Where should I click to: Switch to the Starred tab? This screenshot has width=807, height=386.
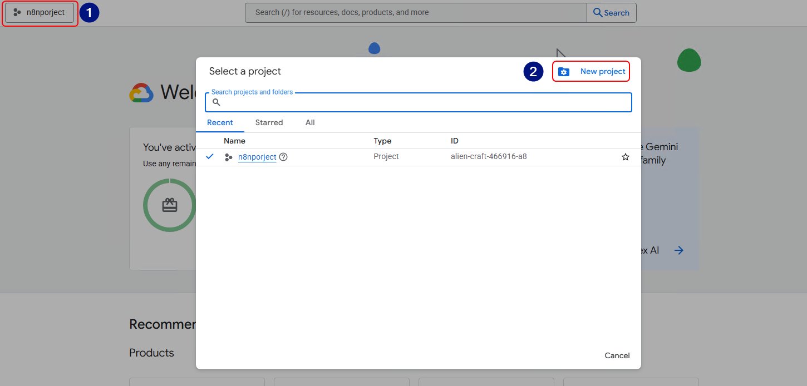269,122
